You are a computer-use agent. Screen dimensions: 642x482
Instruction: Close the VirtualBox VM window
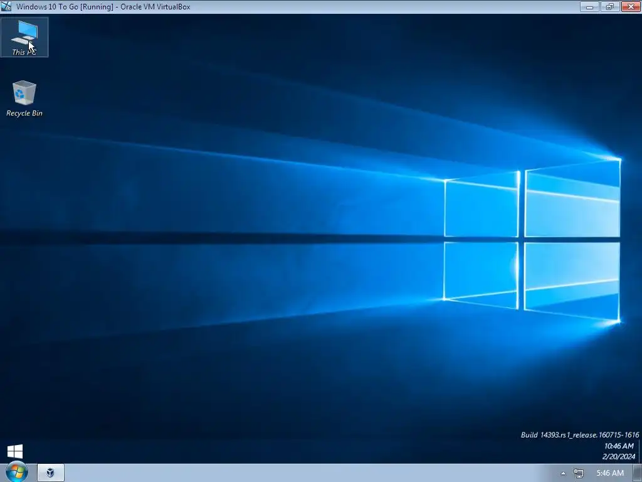pyautogui.click(x=631, y=6)
